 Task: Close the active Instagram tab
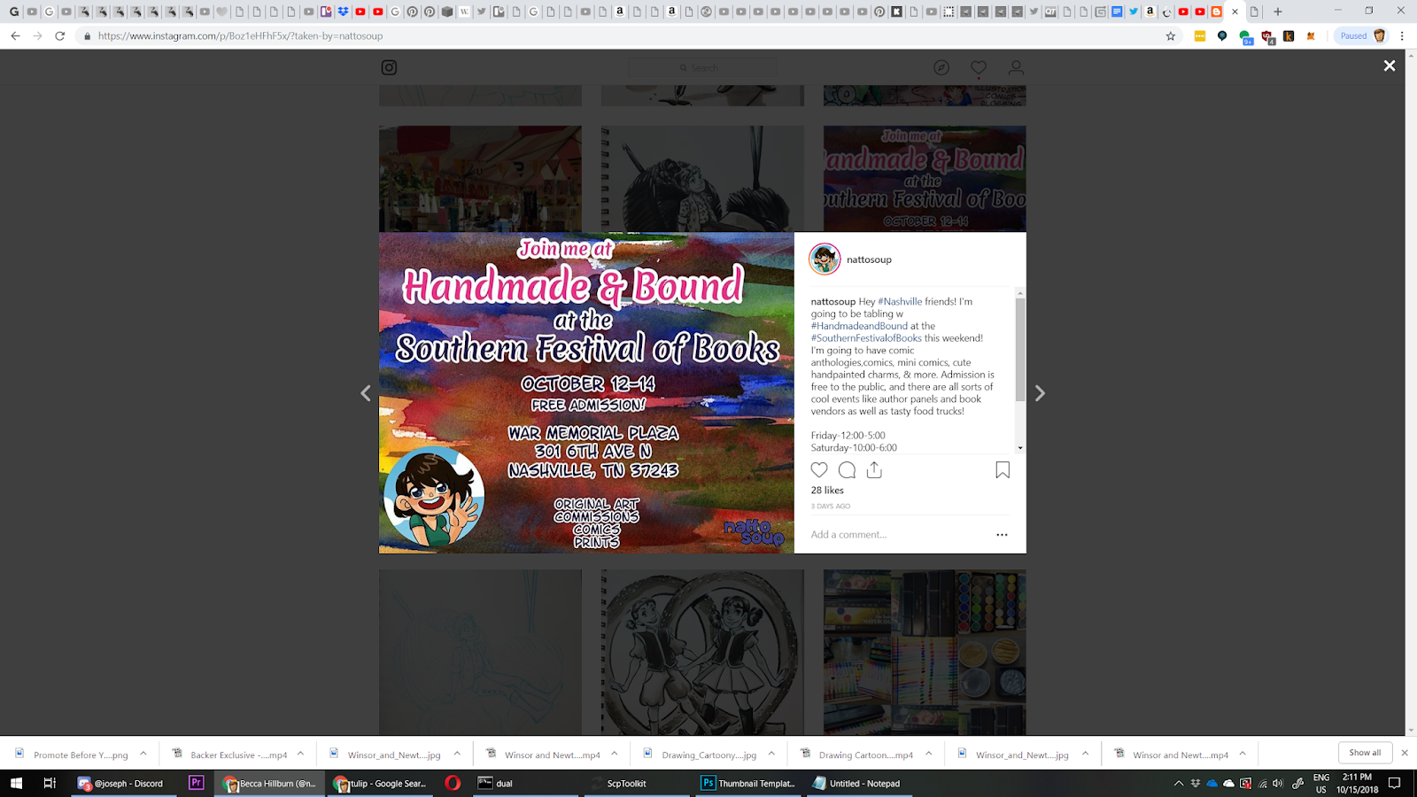(x=1235, y=12)
